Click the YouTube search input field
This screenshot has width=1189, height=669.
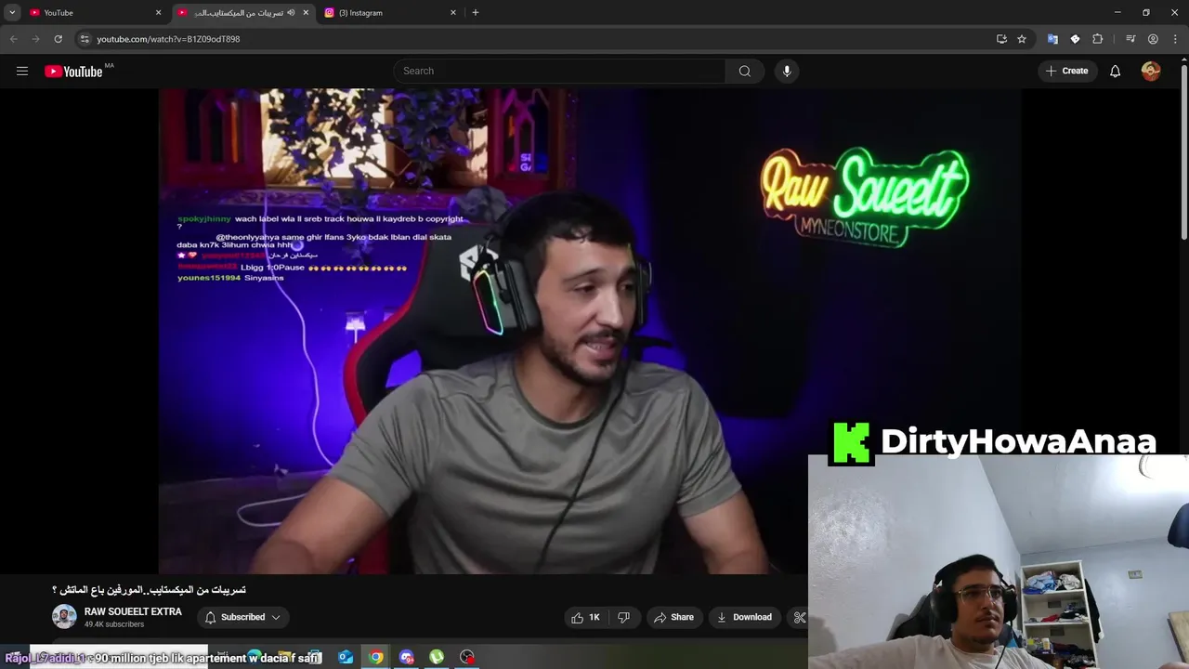point(559,71)
